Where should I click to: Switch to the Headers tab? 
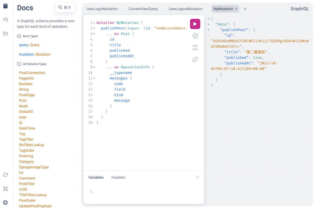(118, 177)
